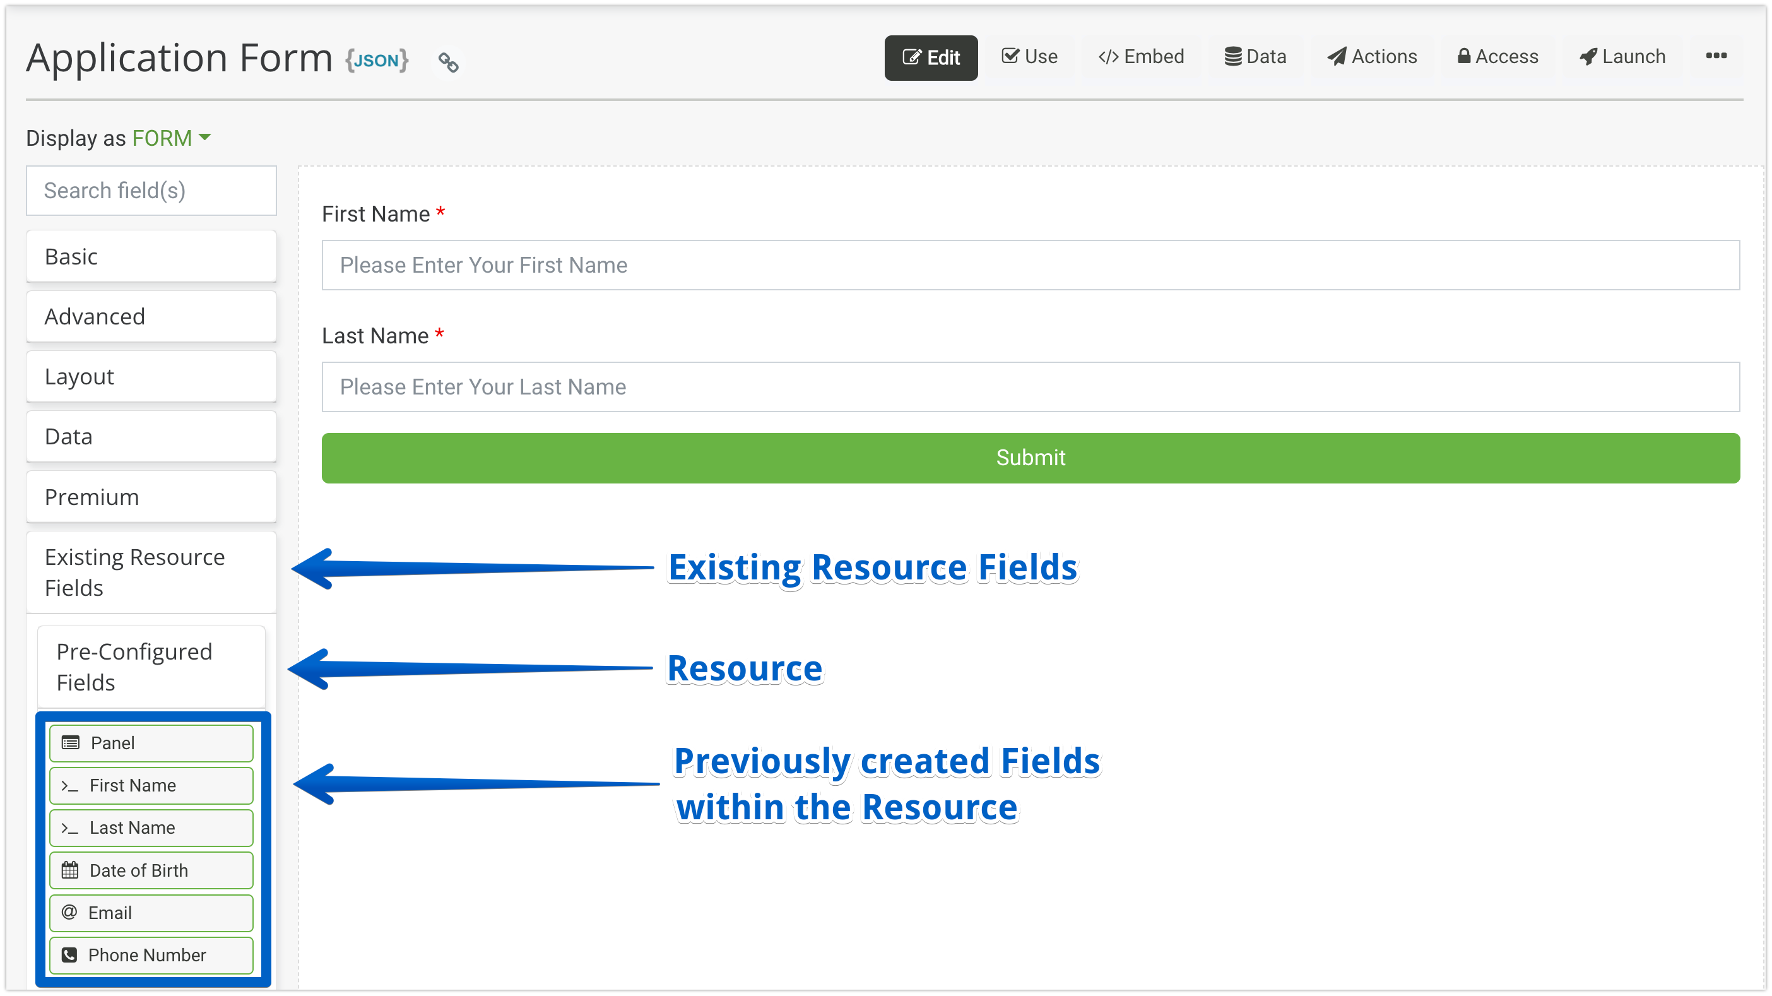Pick the Last Name resource field

tap(151, 827)
